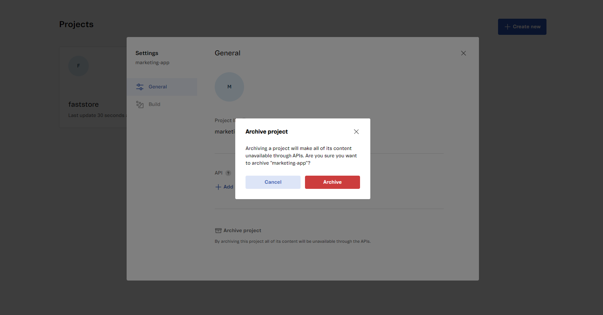Click the plus icon beside Add
The height and width of the screenshot is (315, 603).
pos(218,187)
